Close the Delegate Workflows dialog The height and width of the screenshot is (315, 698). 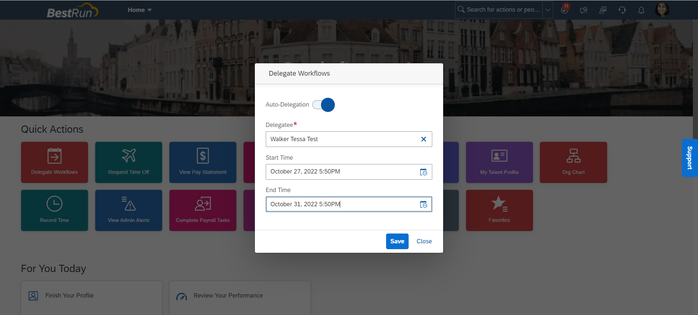coord(424,242)
